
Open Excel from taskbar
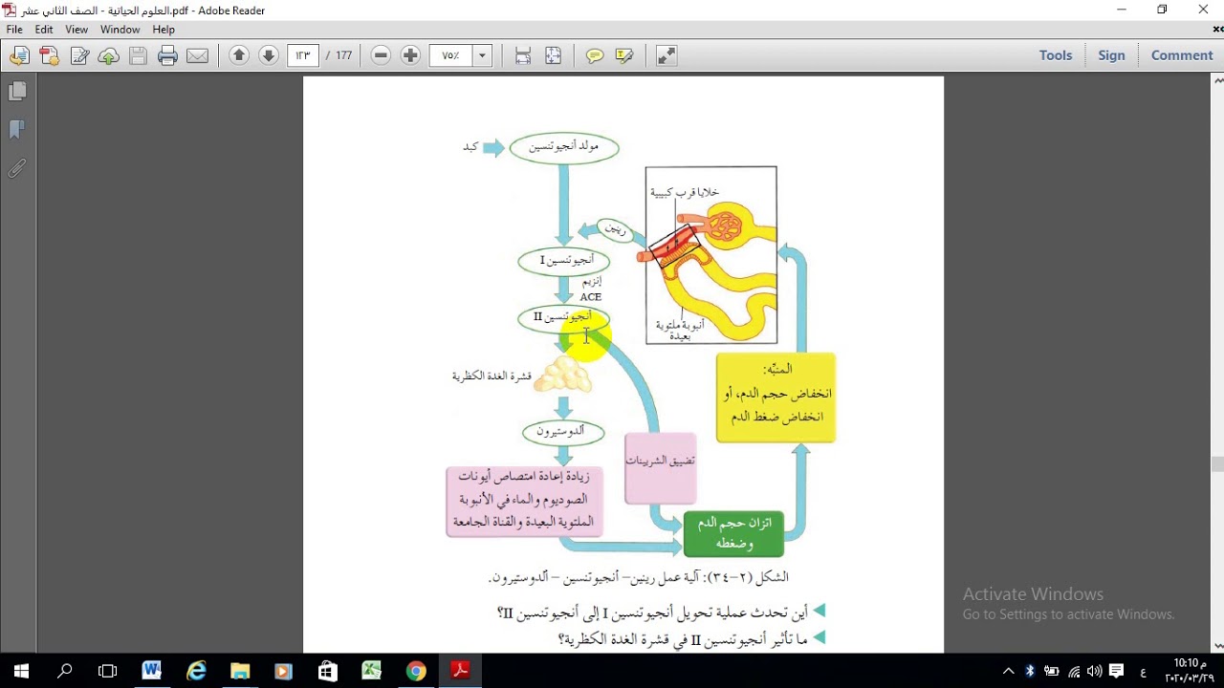coord(372,671)
